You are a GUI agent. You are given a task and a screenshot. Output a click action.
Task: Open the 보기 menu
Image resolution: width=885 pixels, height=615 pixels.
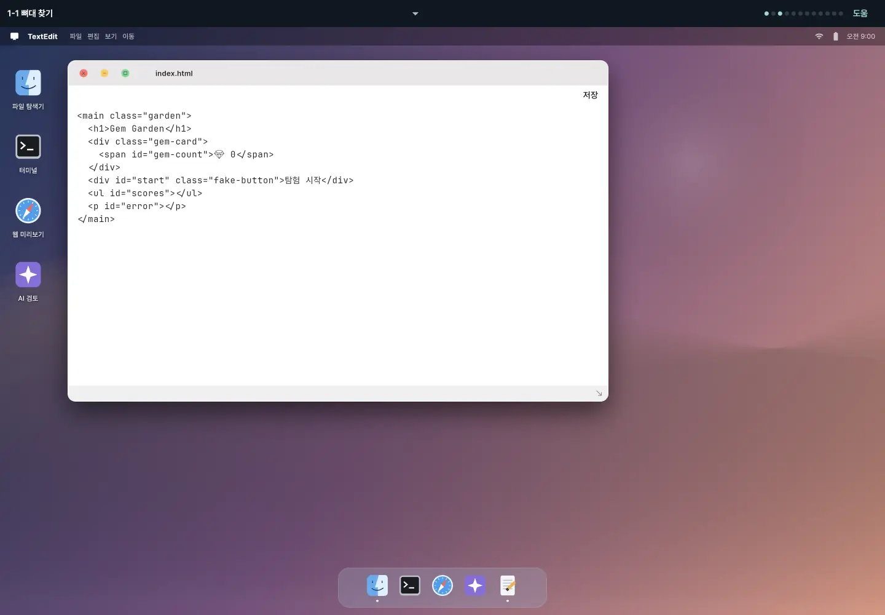(x=111, y=36)
